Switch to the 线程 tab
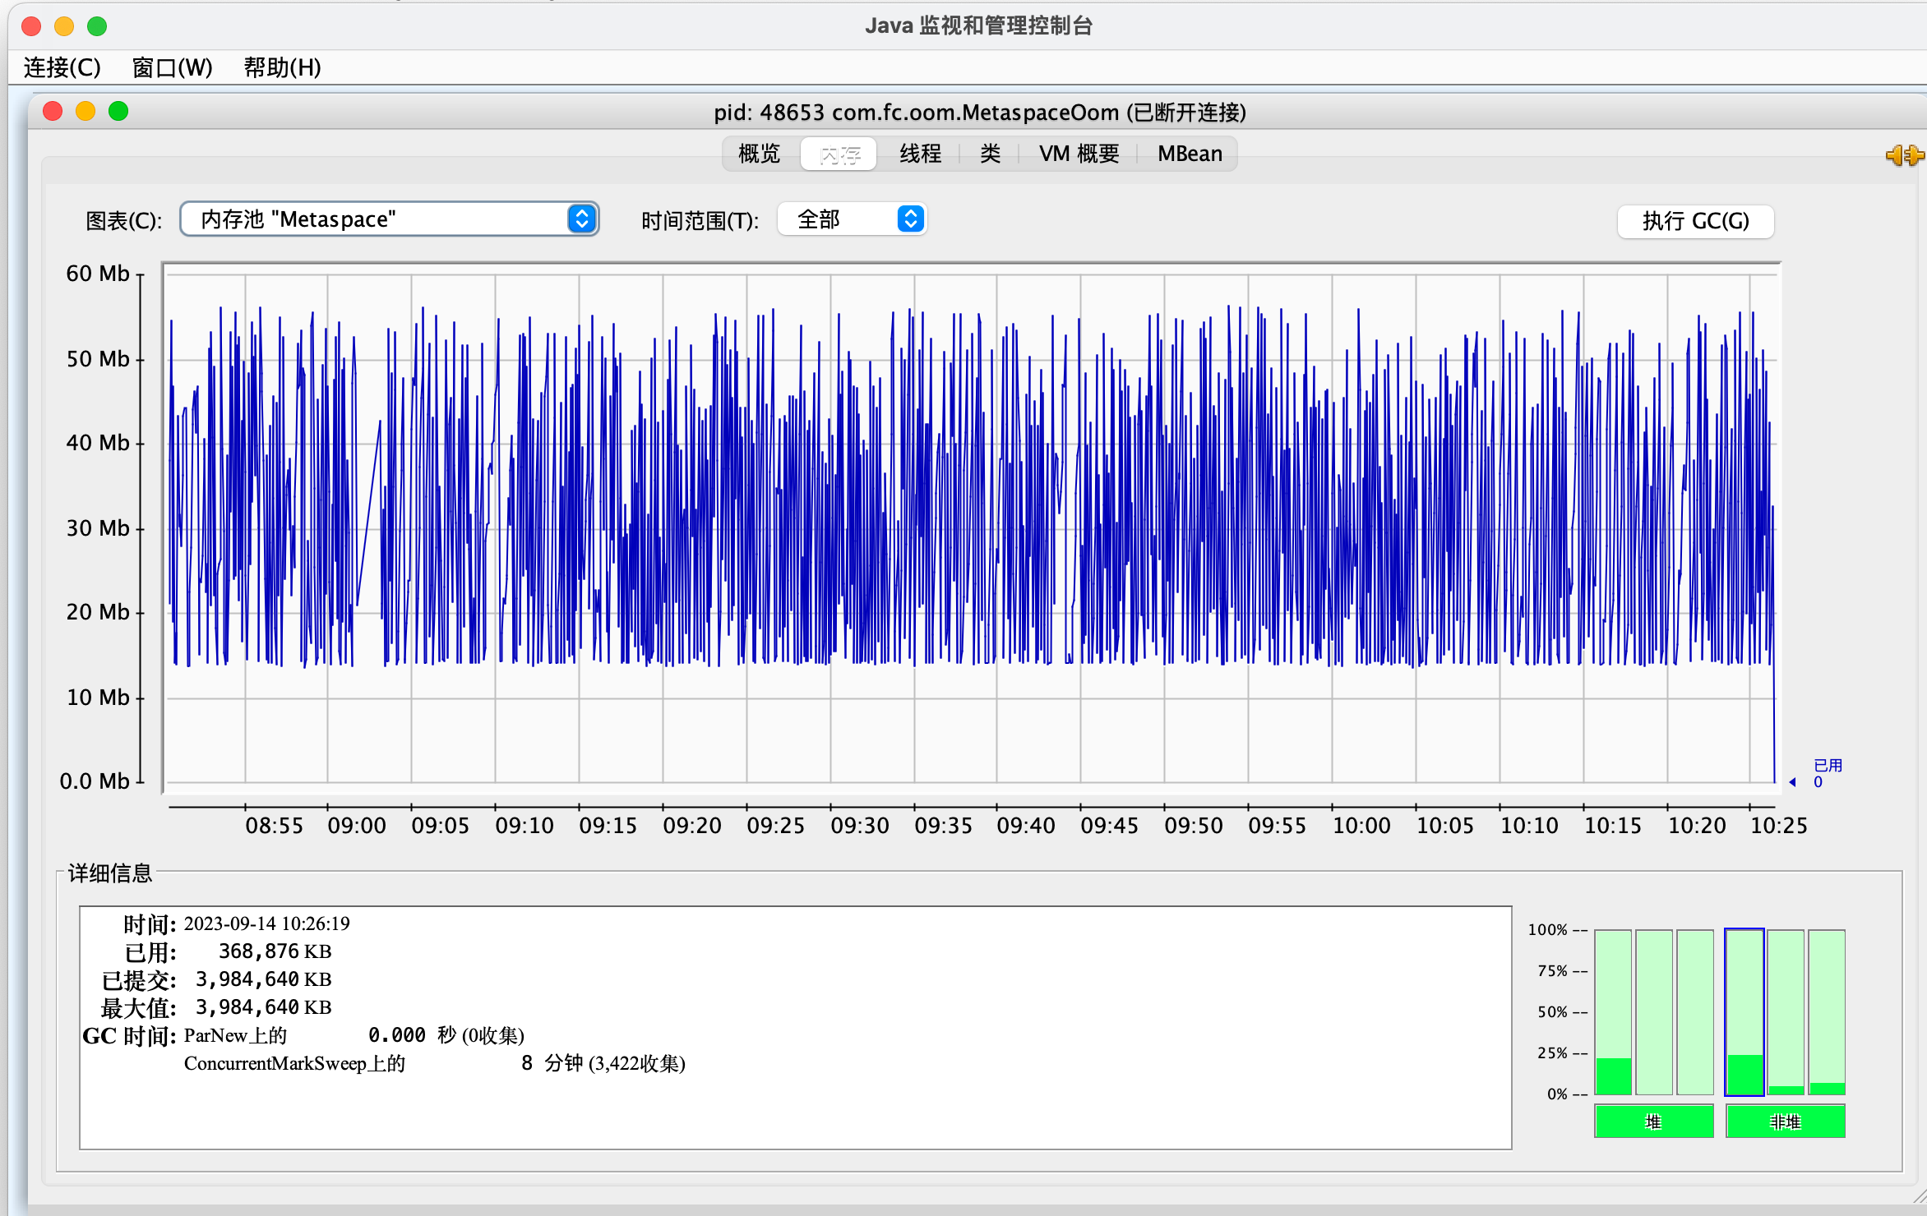1927x1216 pixels. coord(920,154)
